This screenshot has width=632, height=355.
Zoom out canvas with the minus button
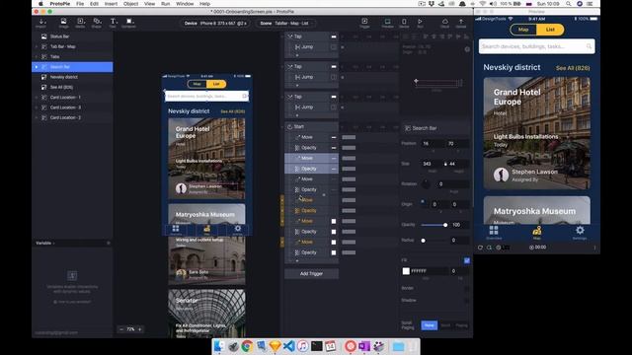(x=121, y=329)
